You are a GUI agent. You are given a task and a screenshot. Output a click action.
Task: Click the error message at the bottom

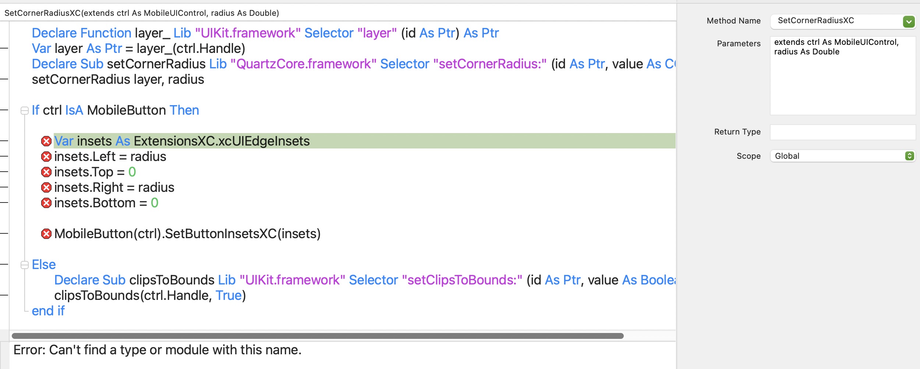click(x=158, y=350)
